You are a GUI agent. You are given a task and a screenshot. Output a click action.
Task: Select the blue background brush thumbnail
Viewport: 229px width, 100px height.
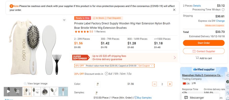[63, 92]
